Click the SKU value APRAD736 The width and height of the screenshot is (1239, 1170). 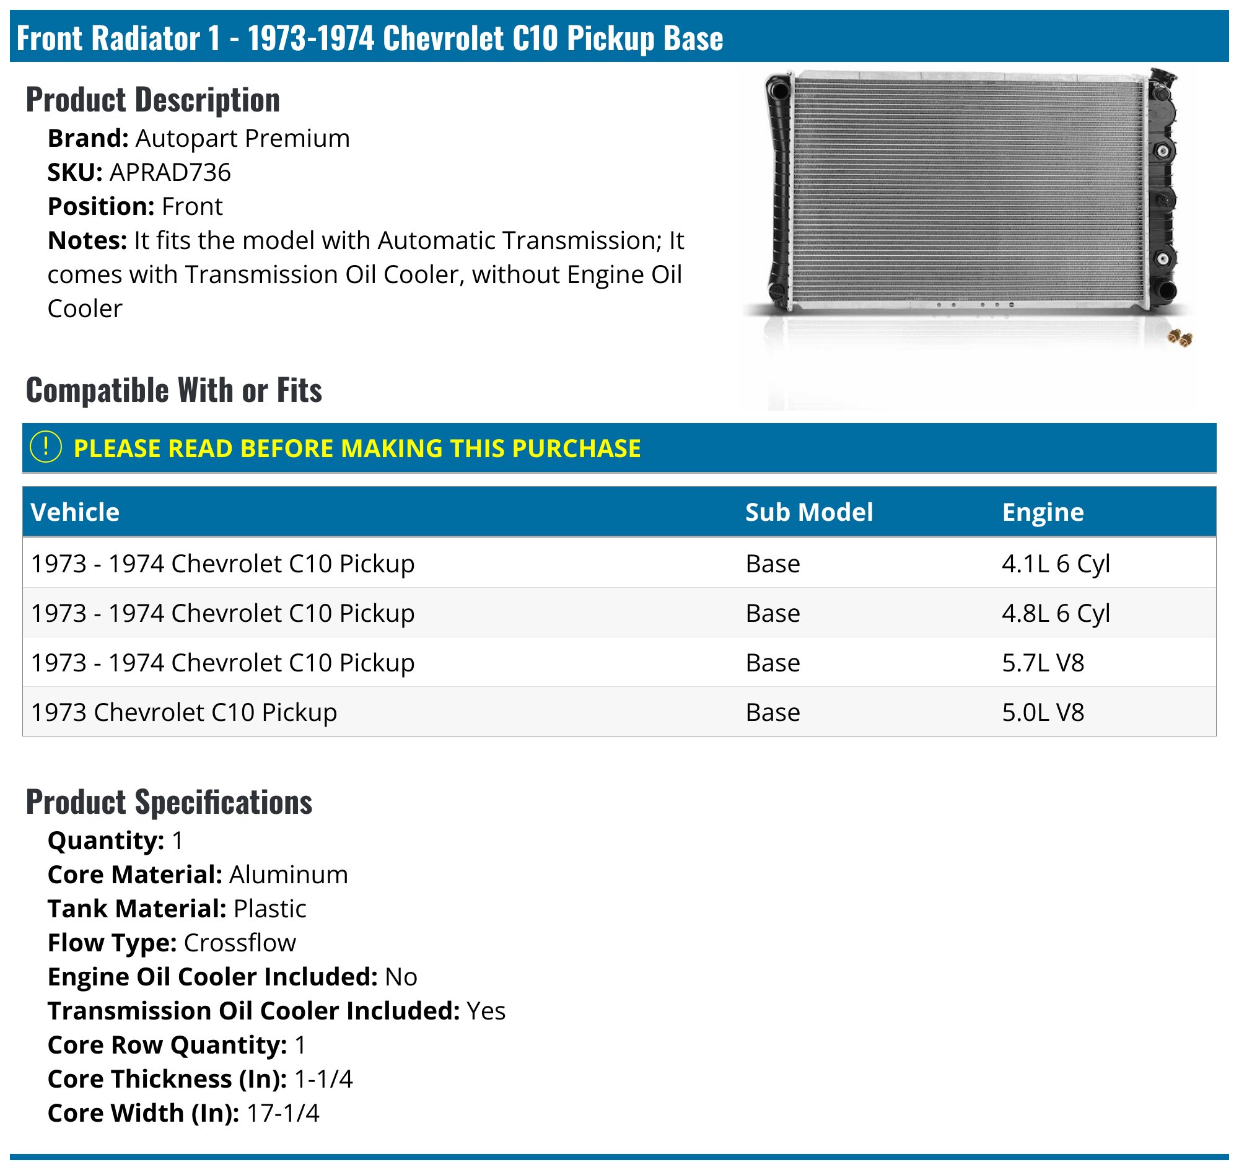(170, 172)
